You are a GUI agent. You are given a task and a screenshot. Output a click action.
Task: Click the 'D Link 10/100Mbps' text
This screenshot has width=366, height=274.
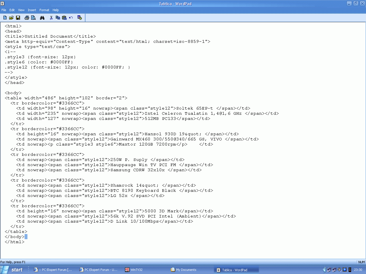[135, 221]
